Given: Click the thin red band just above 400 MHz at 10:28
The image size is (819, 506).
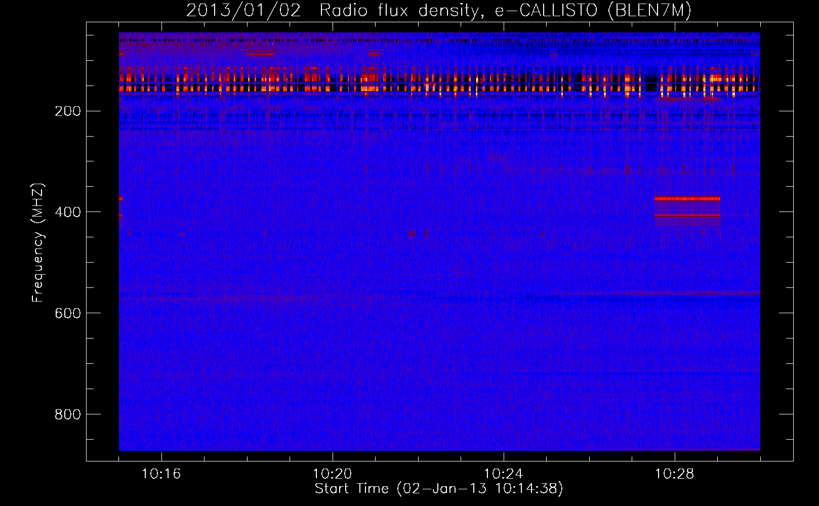Looking at the screenshot, I should point(687,216).
